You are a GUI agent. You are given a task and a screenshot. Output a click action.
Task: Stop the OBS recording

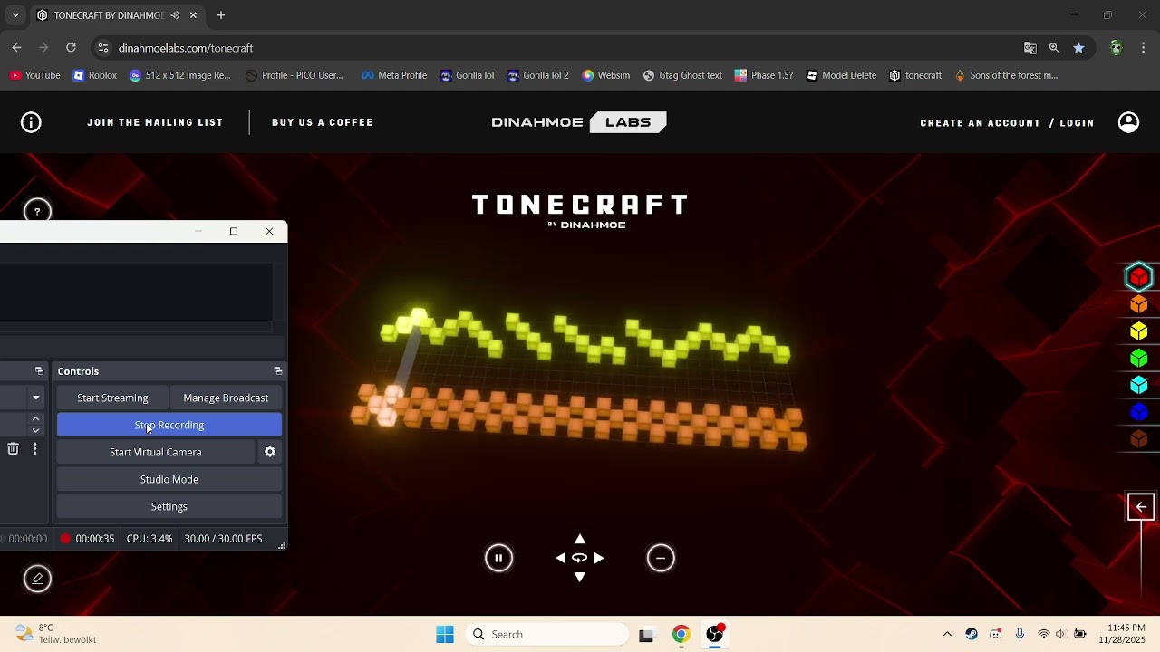point(169,425)
